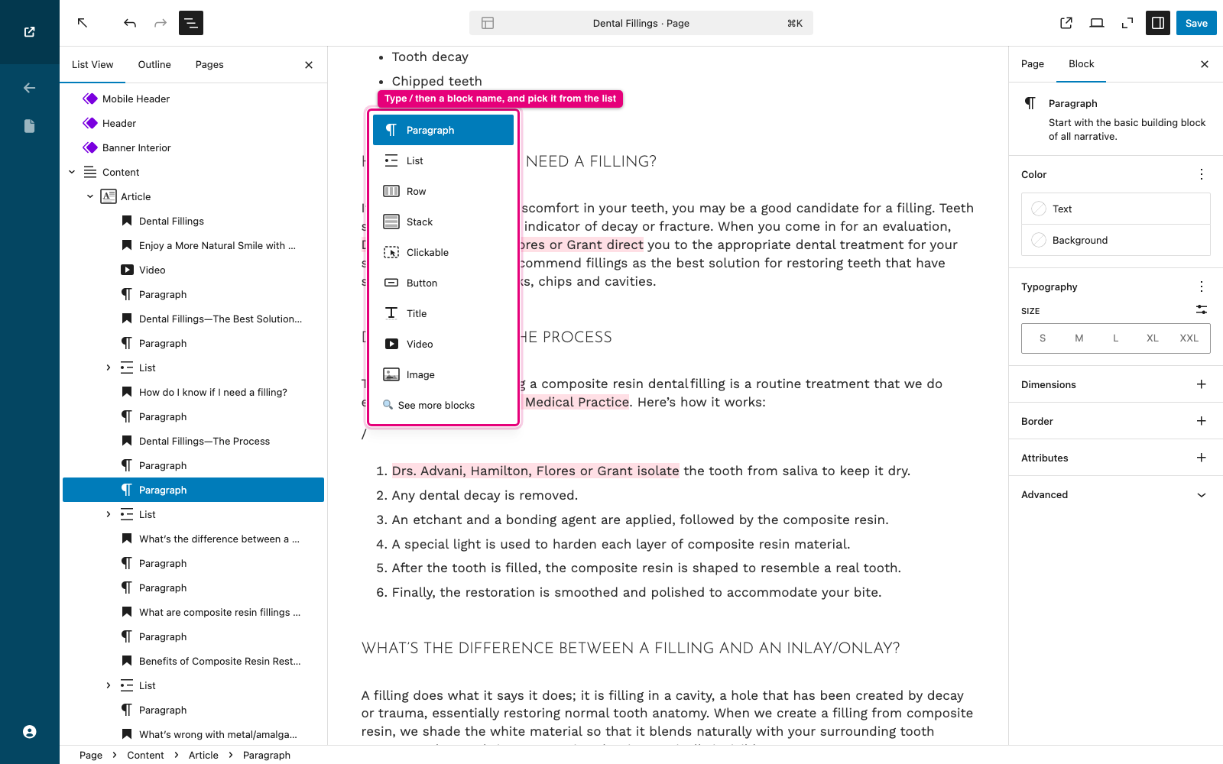Save the page
The image size is (1223, 764).
click(x=1196, y=23)
